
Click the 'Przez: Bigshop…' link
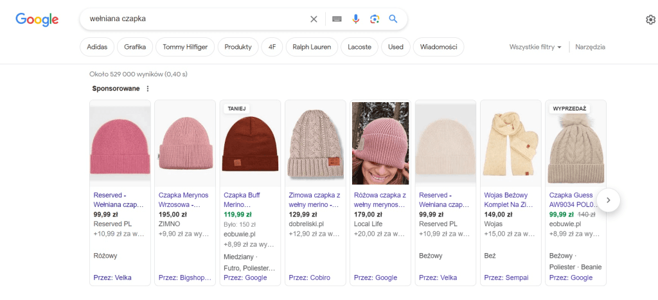click(x=184, y=278)
